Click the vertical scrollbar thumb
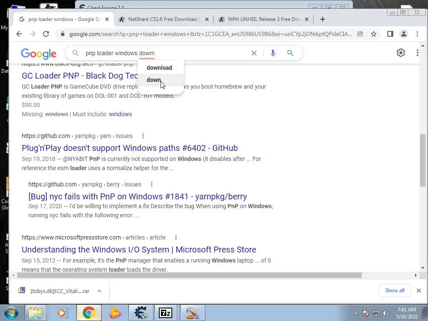Image resolution: width=428 pixels, height=321 pixels. 423,160
